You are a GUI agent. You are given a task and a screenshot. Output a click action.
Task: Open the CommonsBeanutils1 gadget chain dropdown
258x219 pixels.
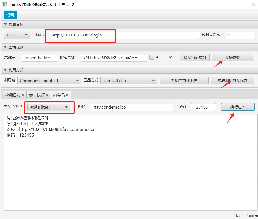coord(49,81)
